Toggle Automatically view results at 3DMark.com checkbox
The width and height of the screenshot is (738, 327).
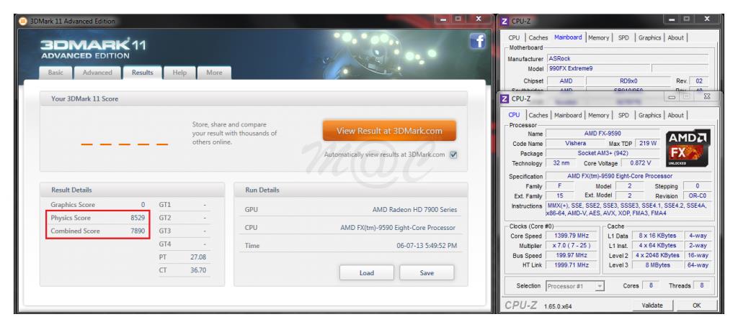453,155
